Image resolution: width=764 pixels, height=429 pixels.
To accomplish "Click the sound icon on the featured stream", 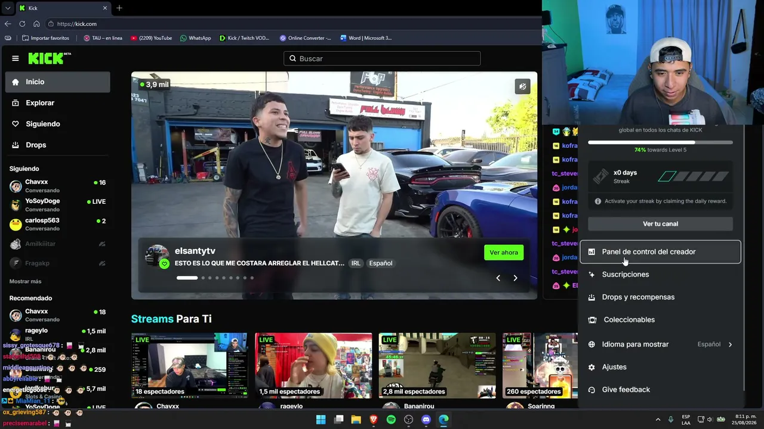I will pos(522,86).
